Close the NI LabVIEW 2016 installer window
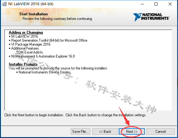 [170, 4]
